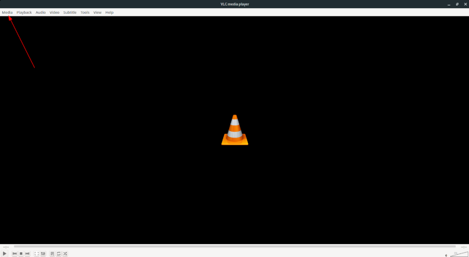Image resolution: width=469 pixels, height=257 pixels.
Task: Open the Tools menu
Action: click(85, 12)
